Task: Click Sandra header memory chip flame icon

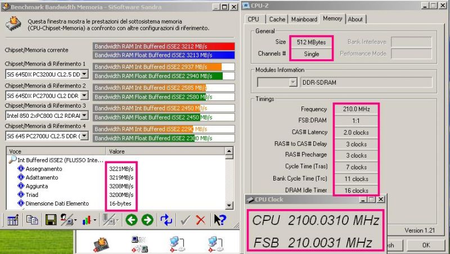Action: click(13, 24)
